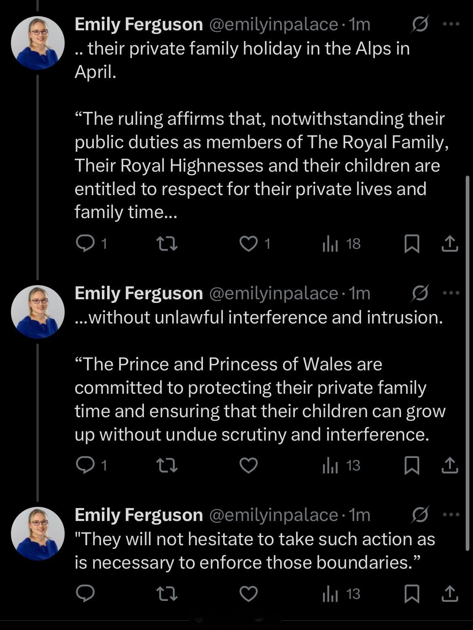
Task: Open @emilyinpalace handle on last tweet
Action: 273,515
